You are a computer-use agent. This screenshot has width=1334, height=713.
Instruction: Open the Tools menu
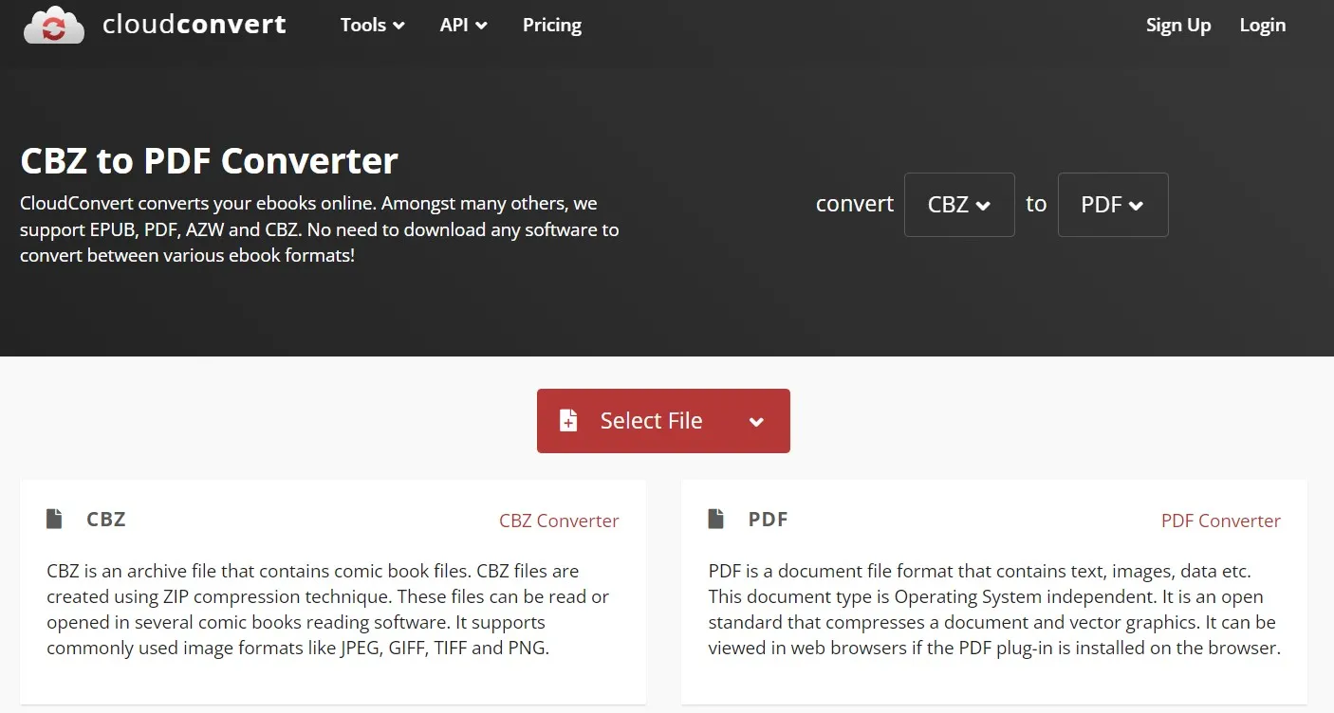click(x=364, y=26)
